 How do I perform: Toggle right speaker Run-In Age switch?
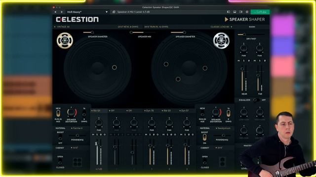[x=202, y=113]
